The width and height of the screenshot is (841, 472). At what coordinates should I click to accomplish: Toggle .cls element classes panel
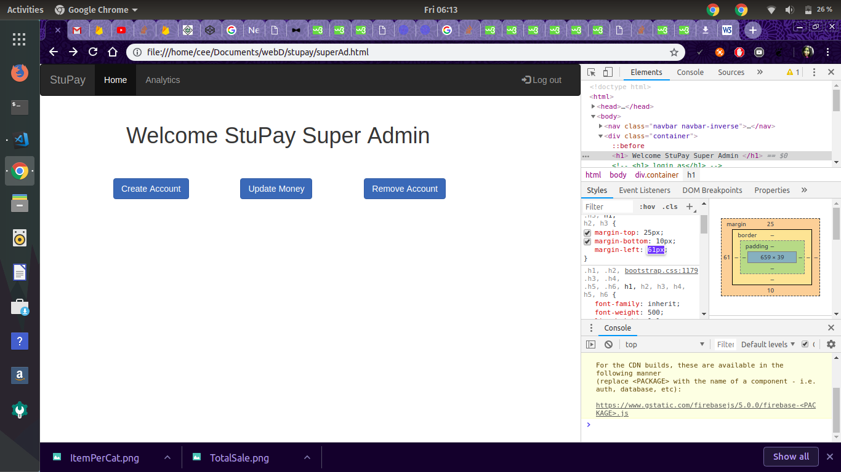[x=670, y=207]
